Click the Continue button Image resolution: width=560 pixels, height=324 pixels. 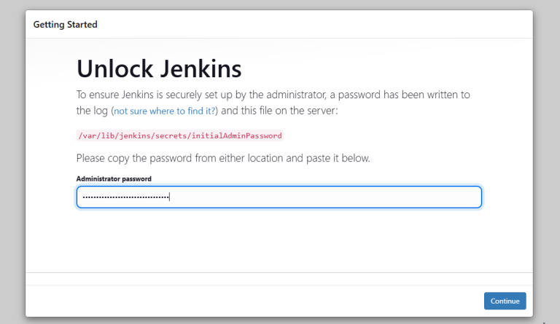pos(505,301)
